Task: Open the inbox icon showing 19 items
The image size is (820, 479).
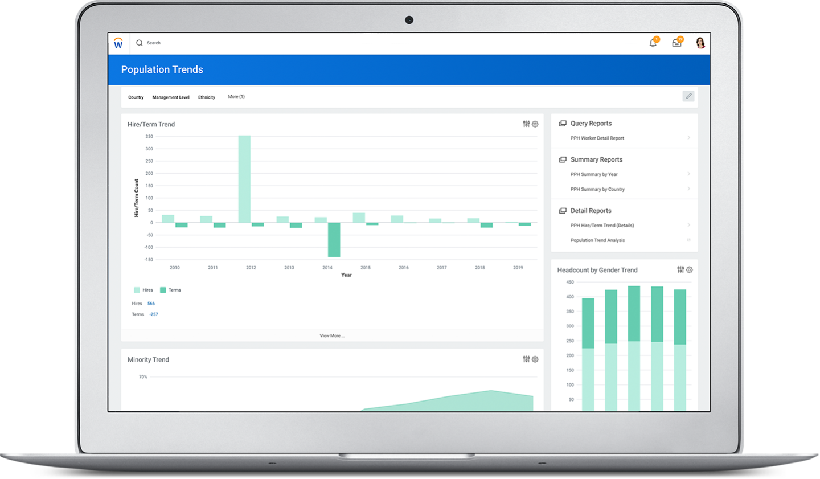Action: click(676, 43)
